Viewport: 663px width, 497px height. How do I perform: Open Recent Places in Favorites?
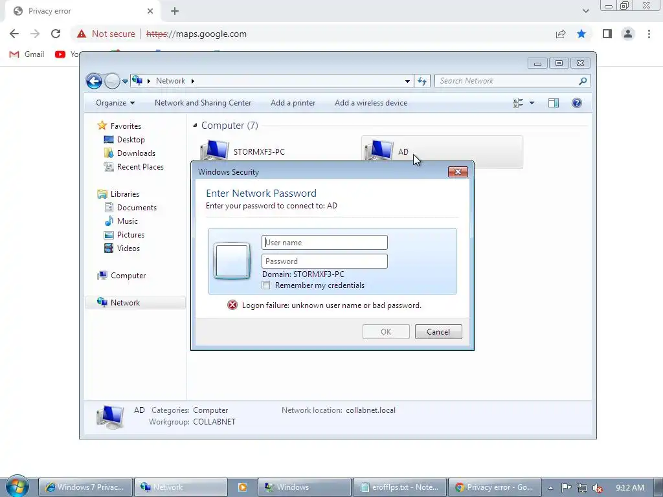click(x=134, y=166)
